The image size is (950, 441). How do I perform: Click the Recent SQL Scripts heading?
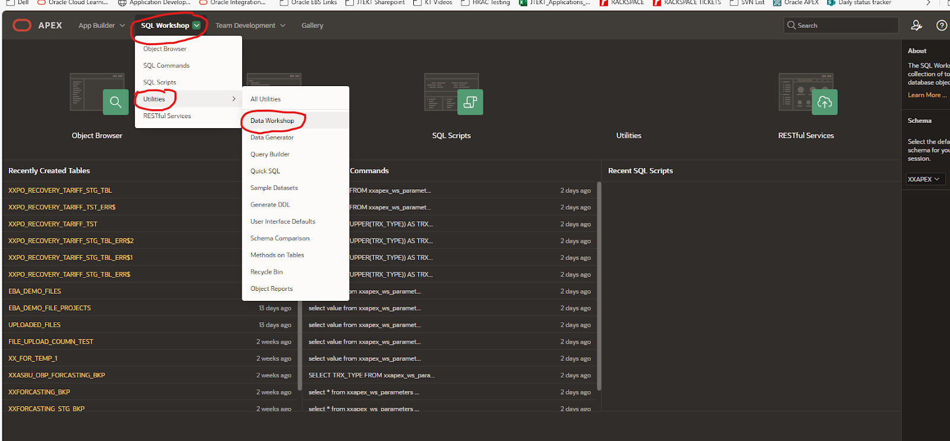point(641,170)
